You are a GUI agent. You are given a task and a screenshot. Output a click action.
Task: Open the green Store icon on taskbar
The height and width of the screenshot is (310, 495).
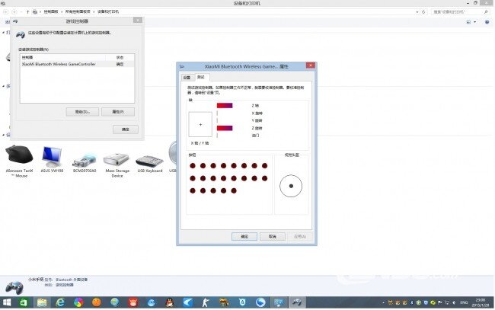pyautogui.click(x=24, y=302)
